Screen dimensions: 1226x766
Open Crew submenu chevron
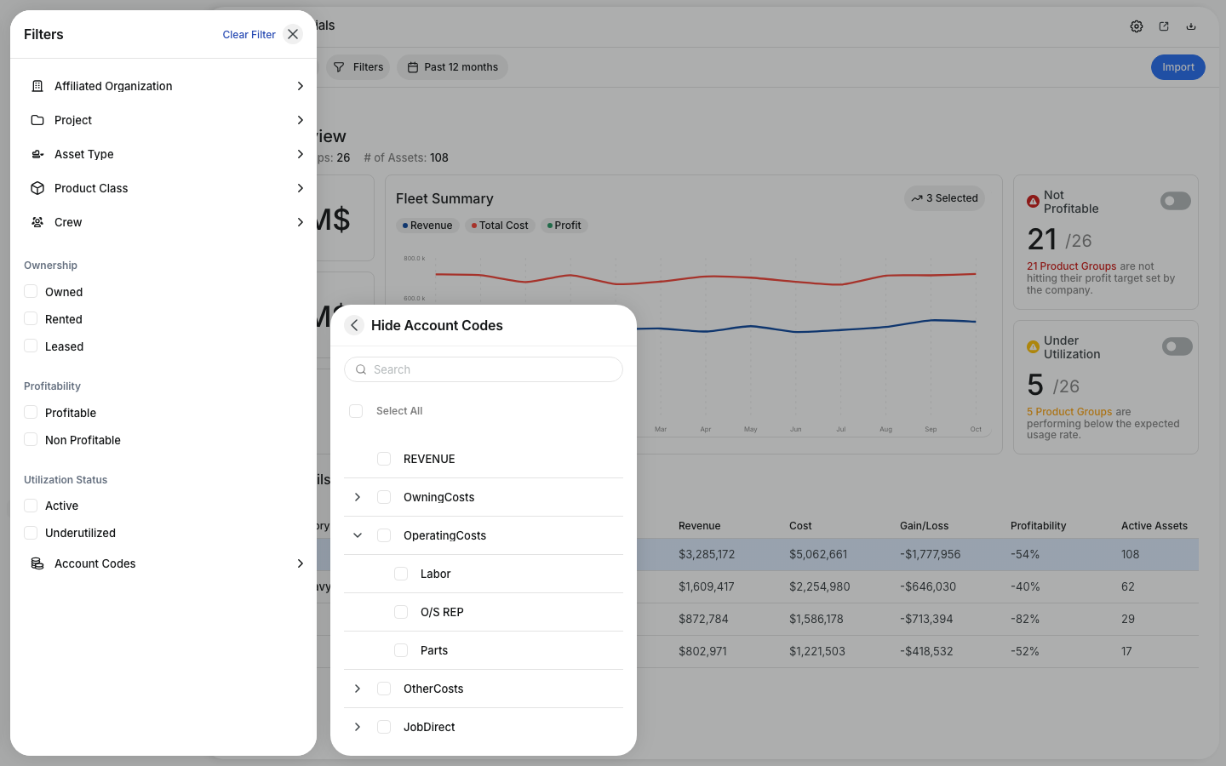pos(300,222)
